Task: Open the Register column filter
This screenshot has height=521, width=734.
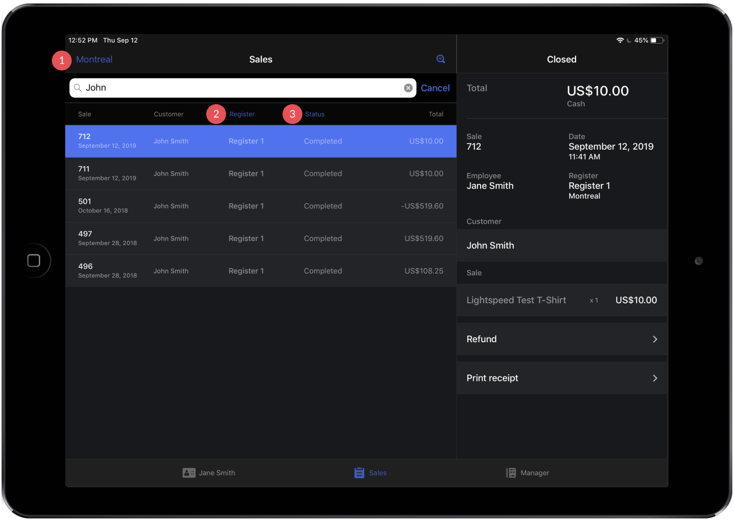Action: pyautogui.click(x=242, y=114)
